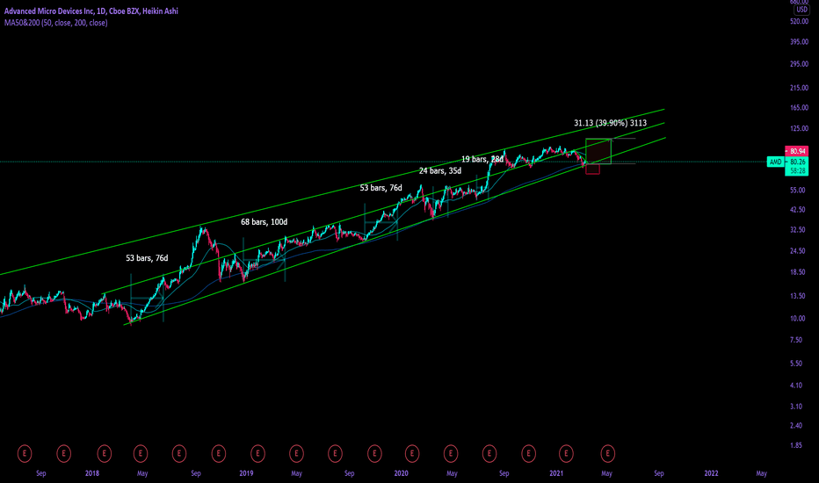This screenshot has height=483, width=819.
Task: Click the earnings E marker just after 2021 label
Action: tap(566, 453)
